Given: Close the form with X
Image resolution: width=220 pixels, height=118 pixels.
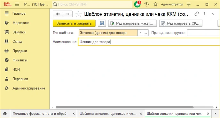Looking at the screenshot, I should click(213, 14).
